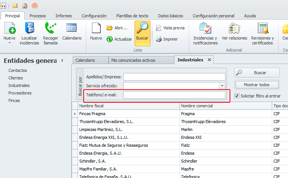Image resolution: width=288 pixels, height=178 pixels.
Task: Click the leftmost quick-access toolbar icon
Action: (3, 6)
